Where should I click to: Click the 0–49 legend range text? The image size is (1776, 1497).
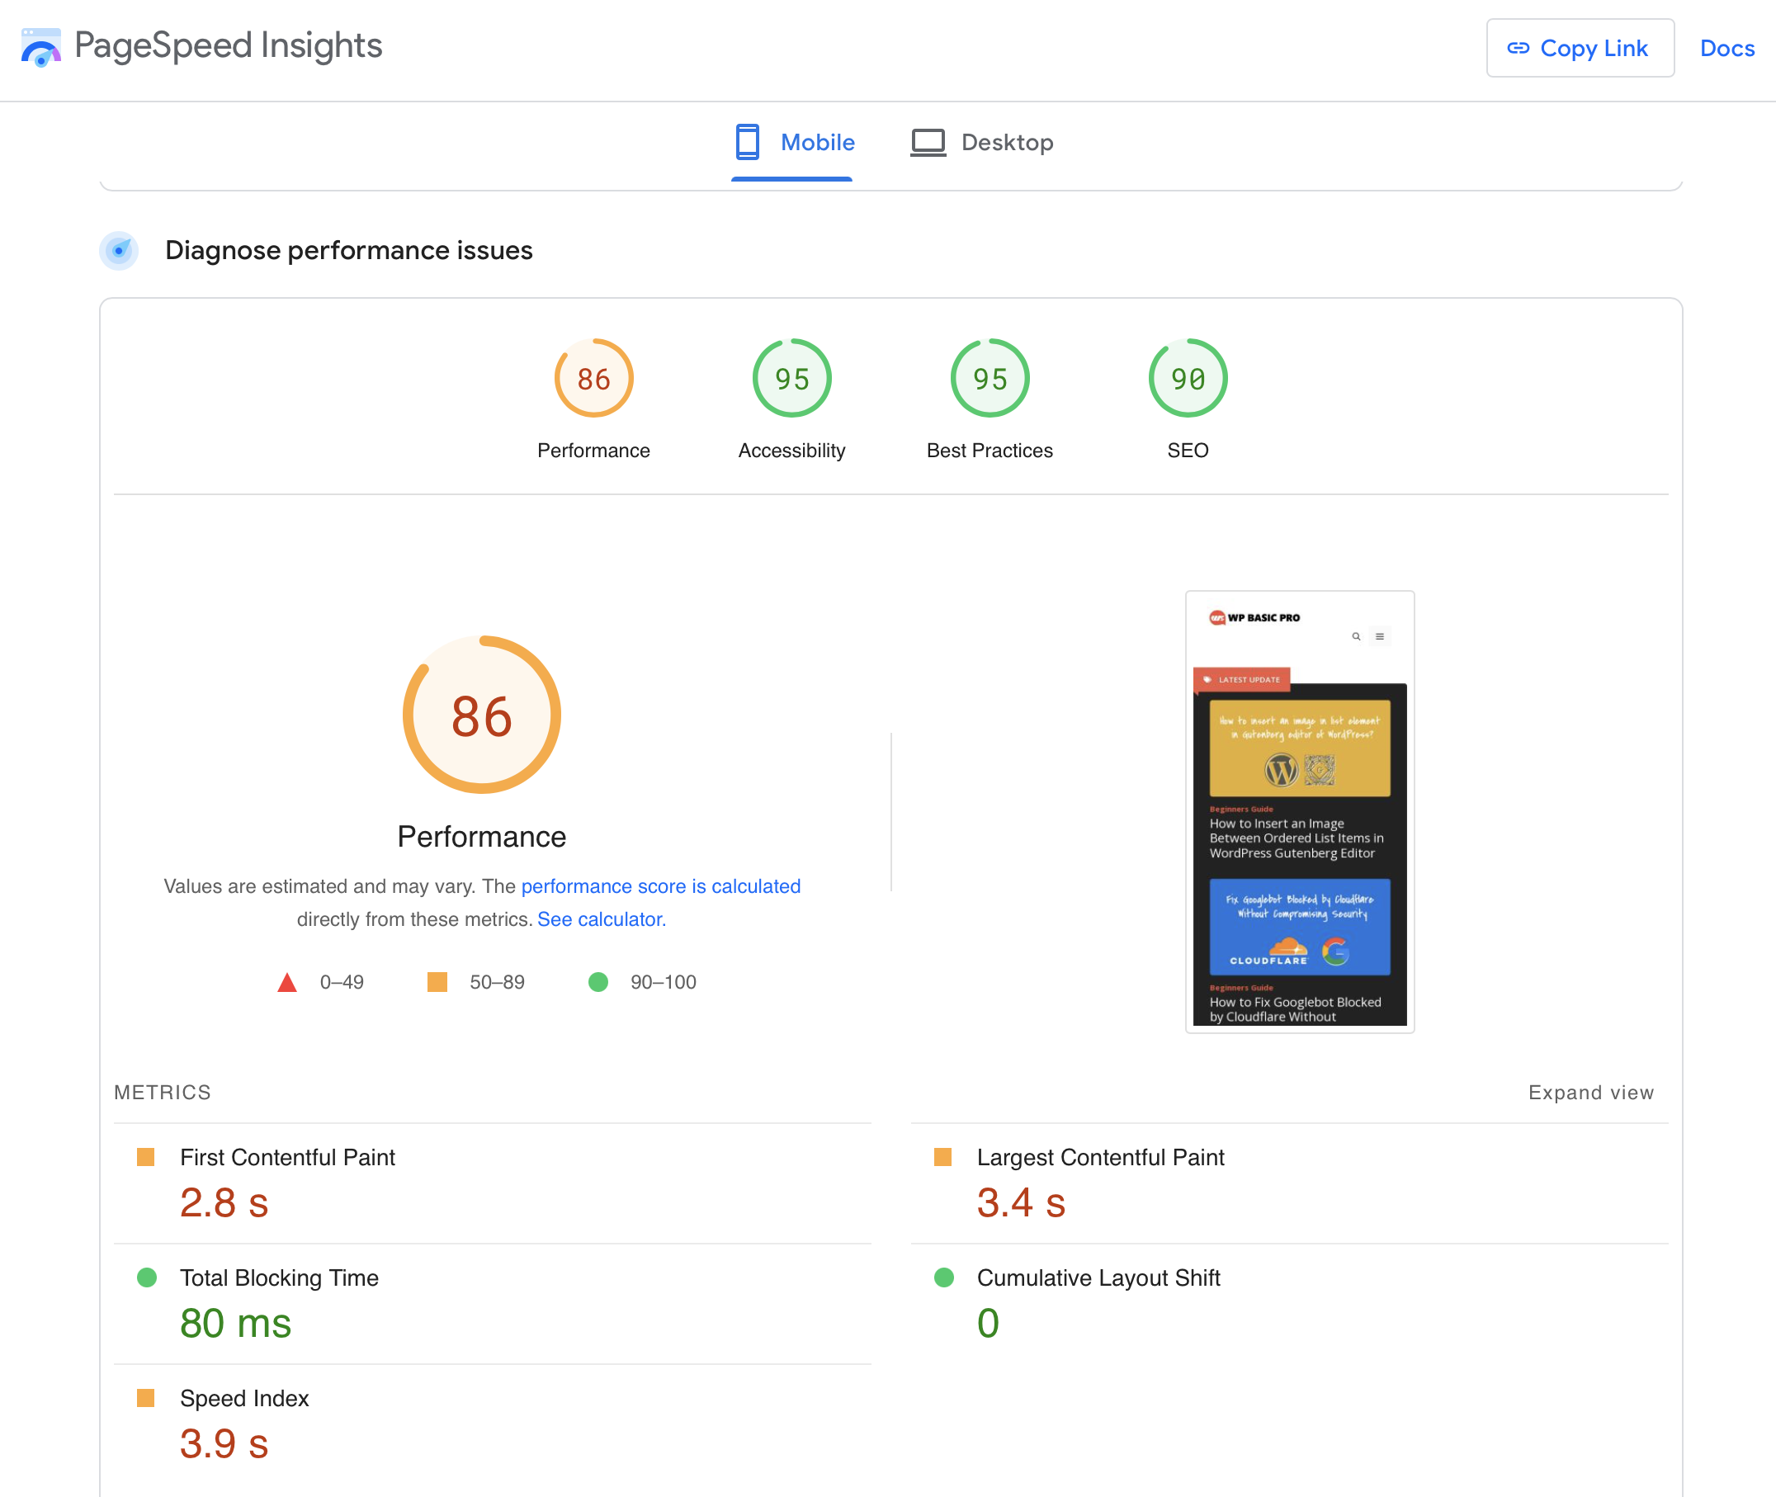(342, 983)
